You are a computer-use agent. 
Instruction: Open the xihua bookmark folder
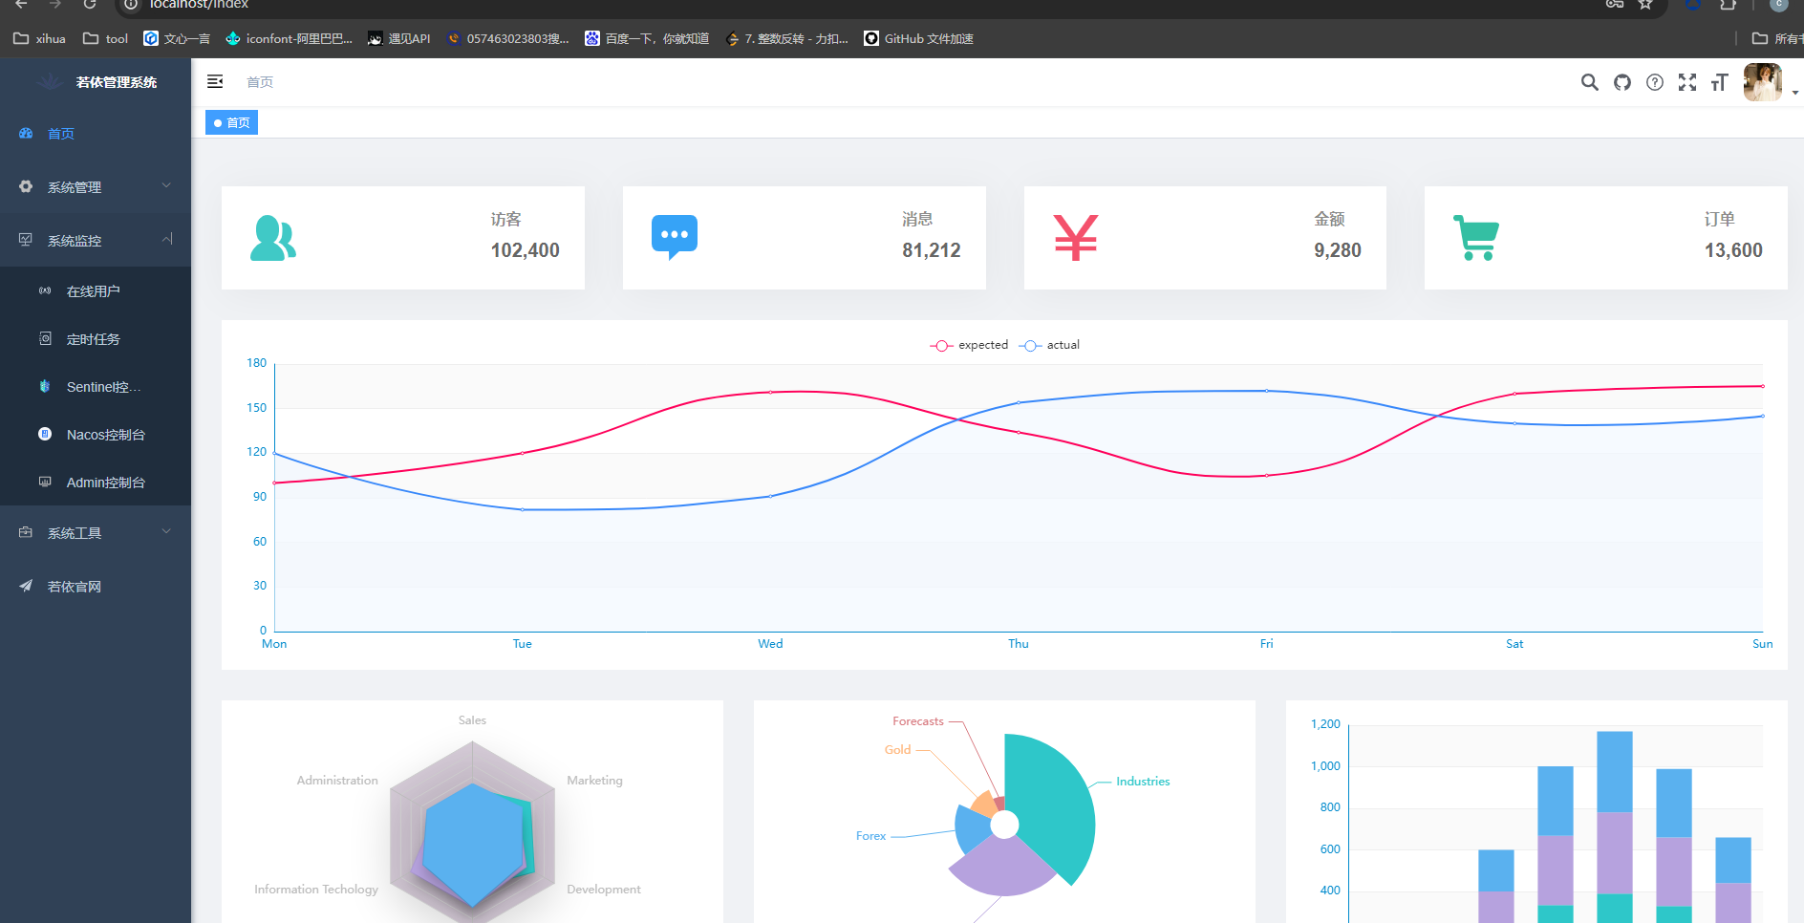pyautogui.click(x=39, y=38)
